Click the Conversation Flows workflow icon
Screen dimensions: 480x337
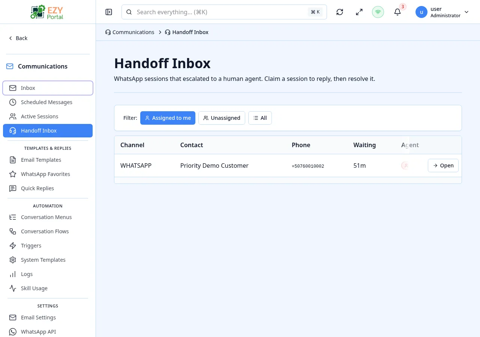[x=13, y=231]
